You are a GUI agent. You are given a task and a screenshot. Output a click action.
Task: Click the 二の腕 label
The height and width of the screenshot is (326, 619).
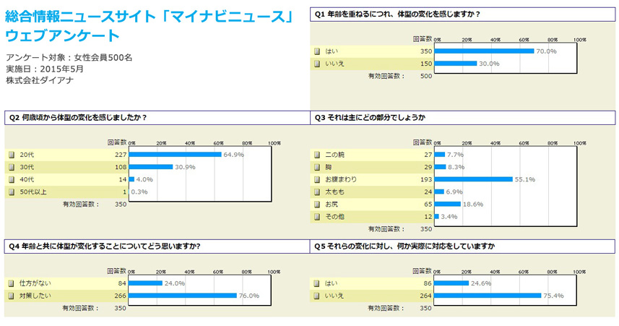[334, 155]
